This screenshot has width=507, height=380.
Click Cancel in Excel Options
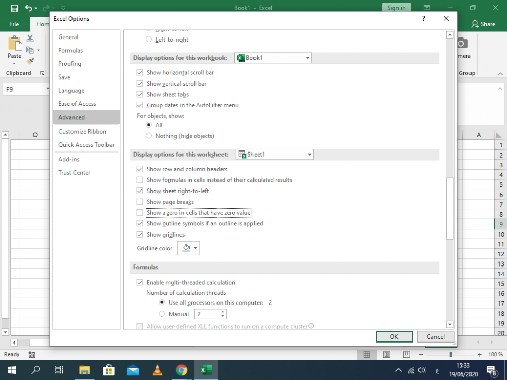coord(436,337)
